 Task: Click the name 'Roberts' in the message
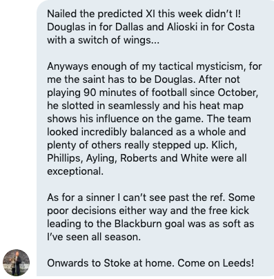(137, 158)
